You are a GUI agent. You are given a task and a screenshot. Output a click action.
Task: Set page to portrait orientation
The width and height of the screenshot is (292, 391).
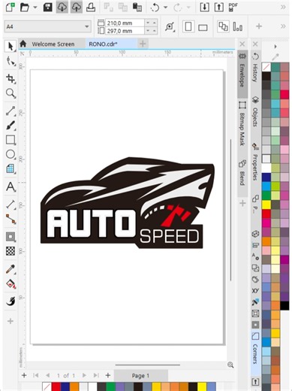(x=188, y=26)
